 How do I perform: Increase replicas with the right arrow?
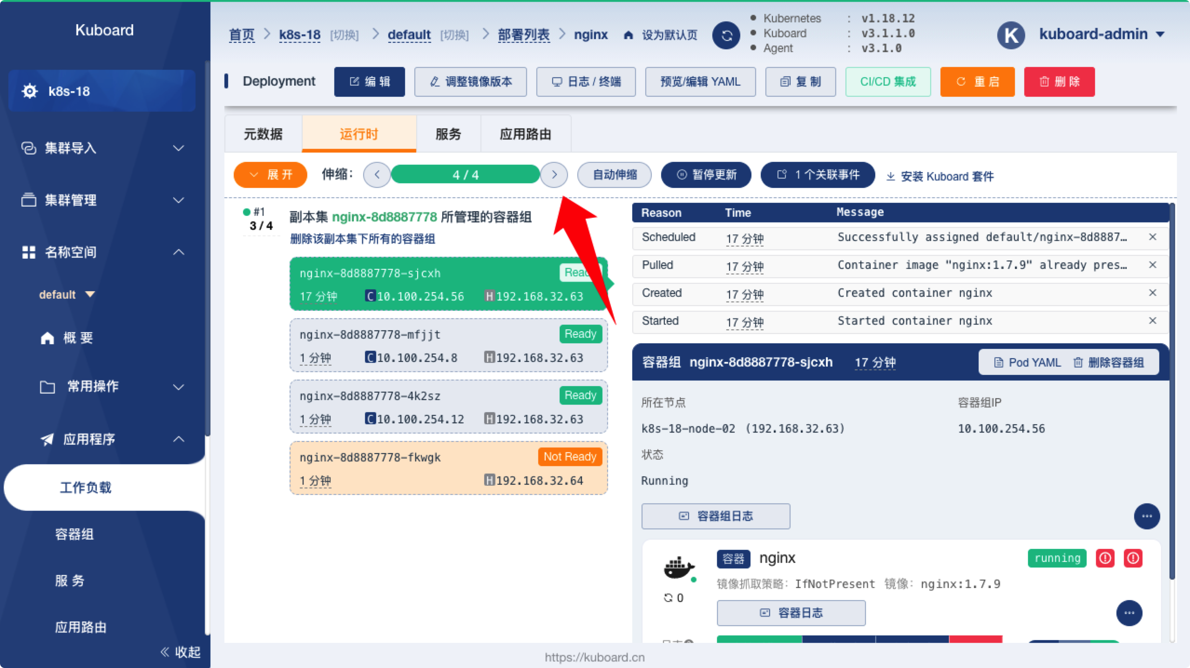pos(554,175)
